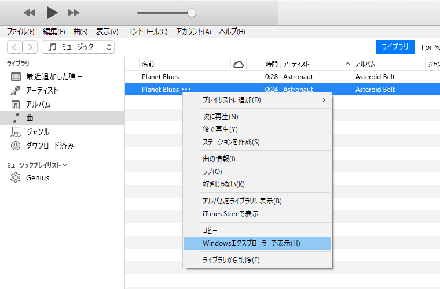Click the music note icon for 曲

16,118
